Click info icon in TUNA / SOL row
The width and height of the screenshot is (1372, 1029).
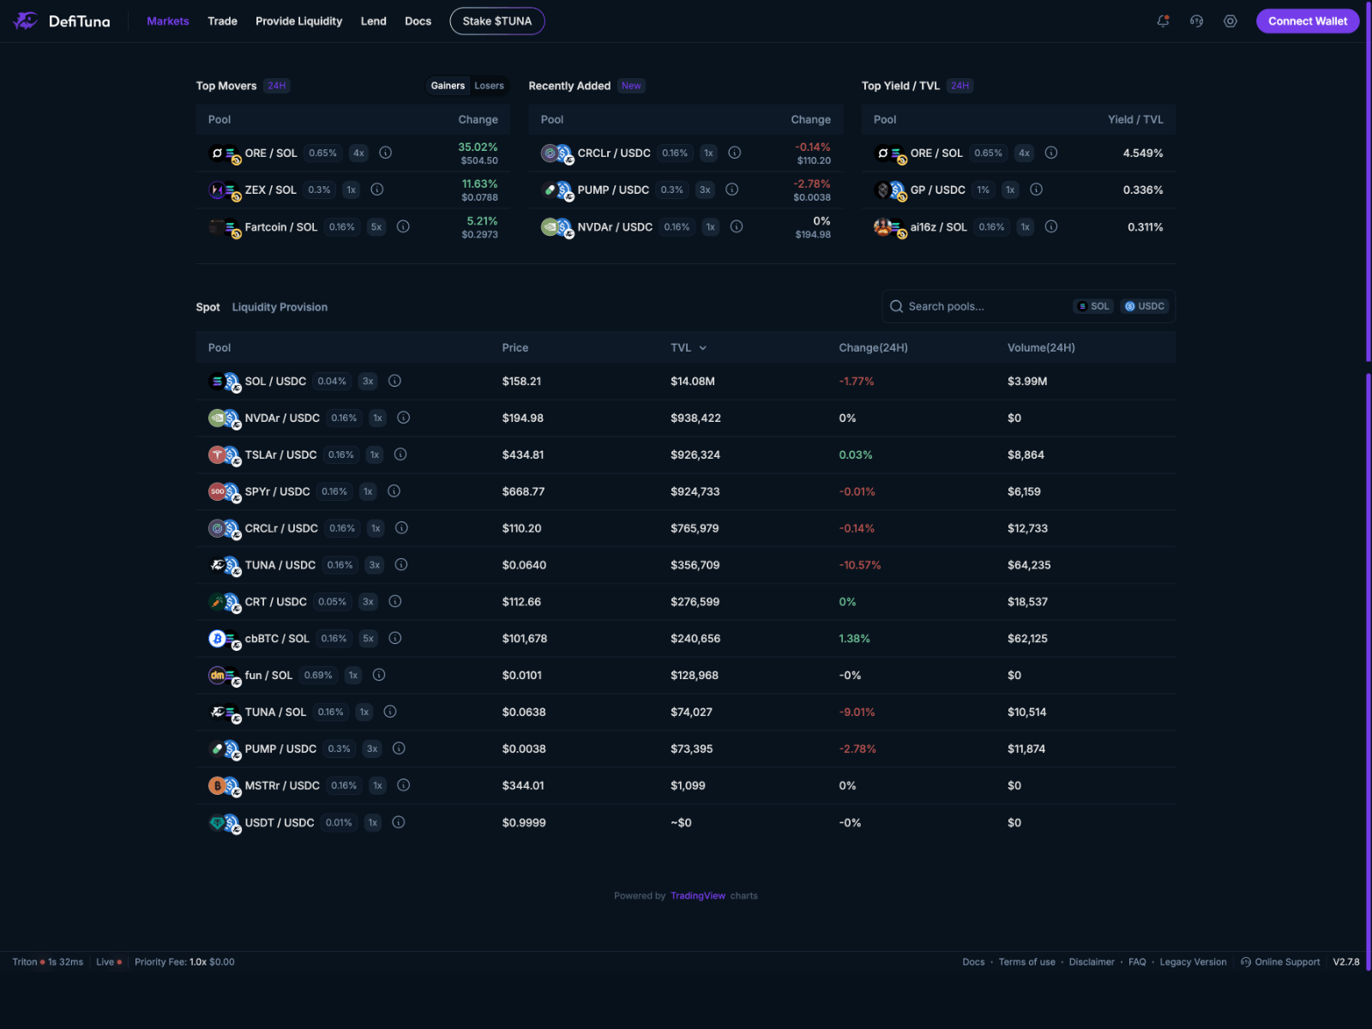[390, 712]
